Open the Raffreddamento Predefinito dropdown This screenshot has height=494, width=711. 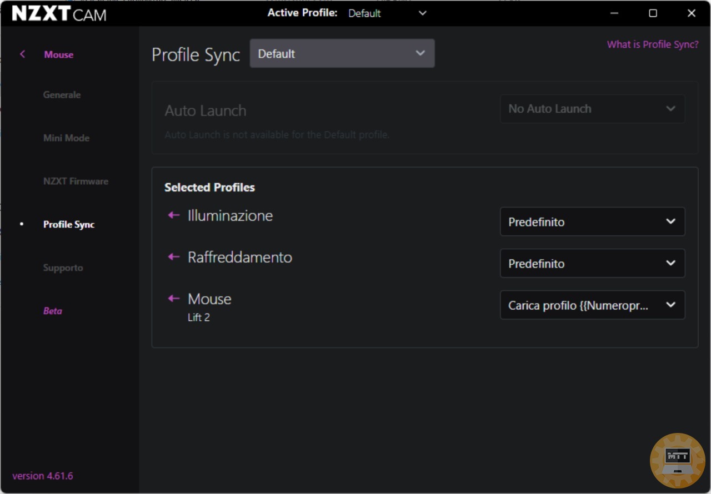pos(592,264)
